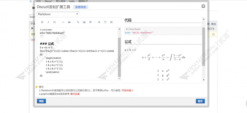The height and width of the screenshot is (113, 247).
Task: Open teste breadcrumb link in background page
Action: (x=72, y=1)
